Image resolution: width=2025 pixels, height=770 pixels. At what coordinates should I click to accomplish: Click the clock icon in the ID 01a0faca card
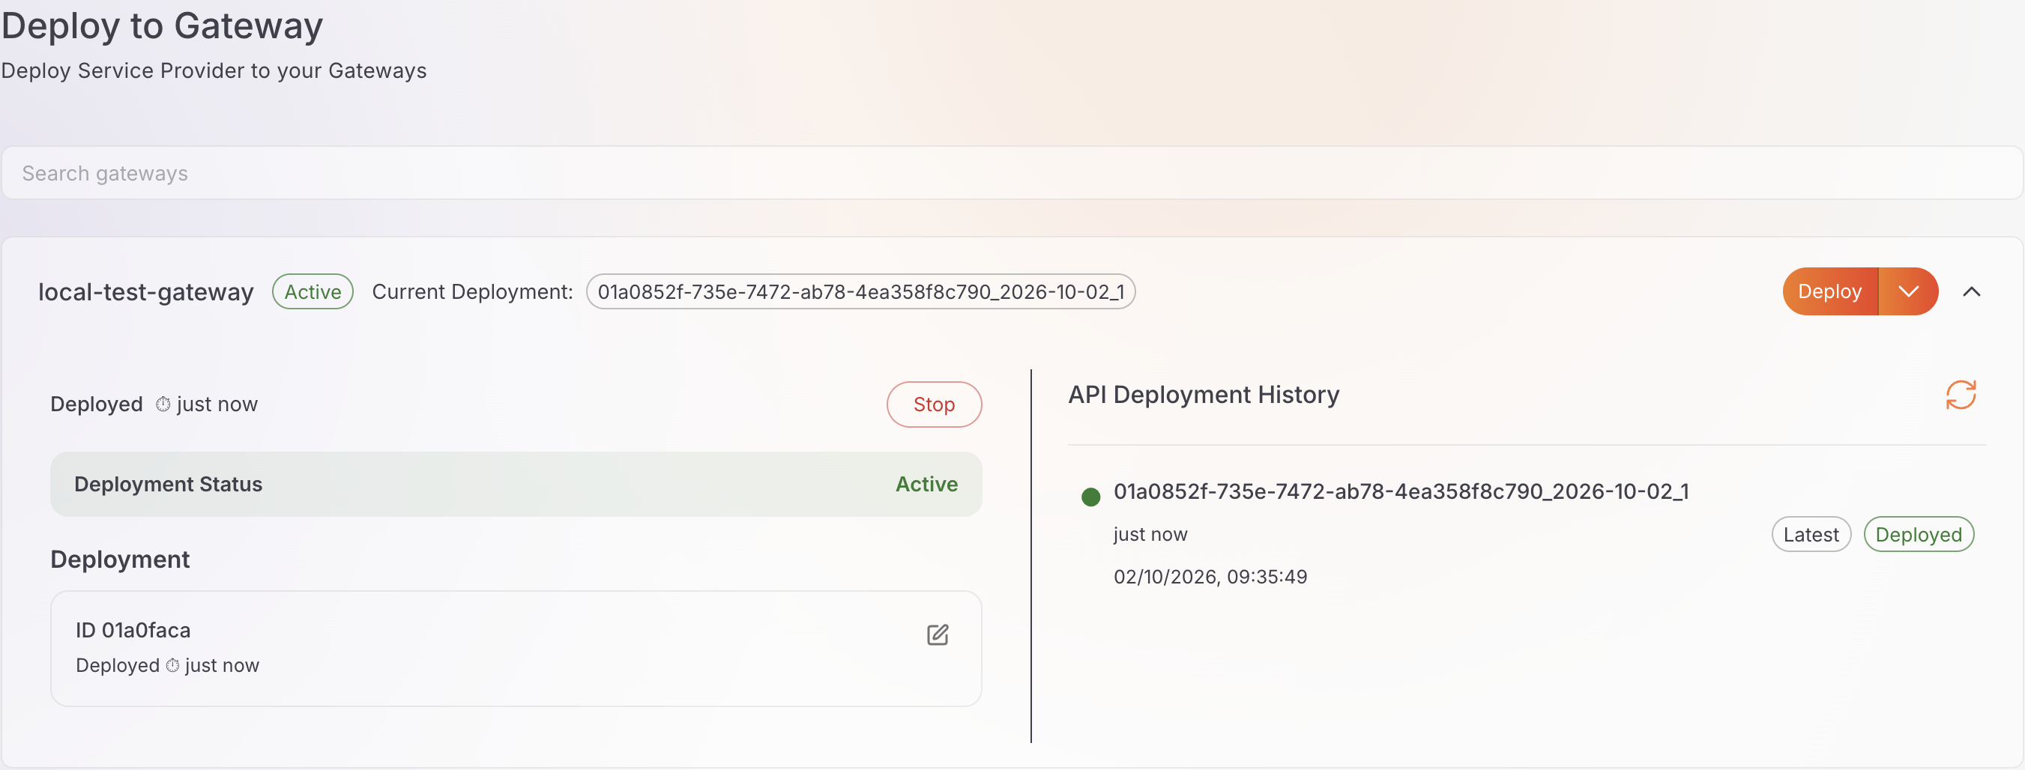[172, 665]
